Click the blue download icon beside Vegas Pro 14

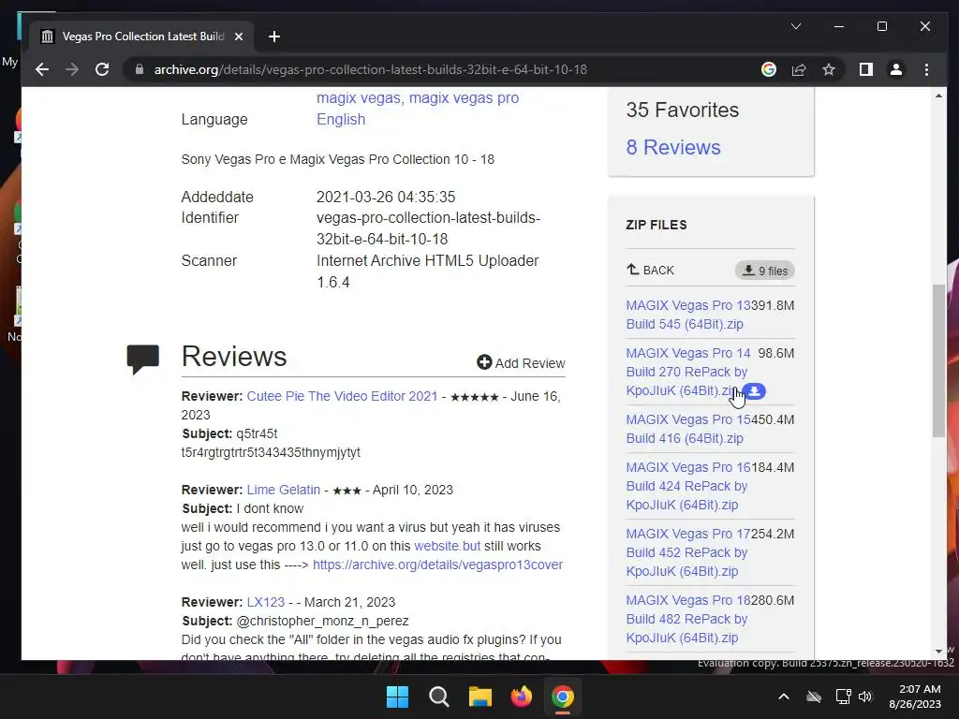click(x=755, y=391)
